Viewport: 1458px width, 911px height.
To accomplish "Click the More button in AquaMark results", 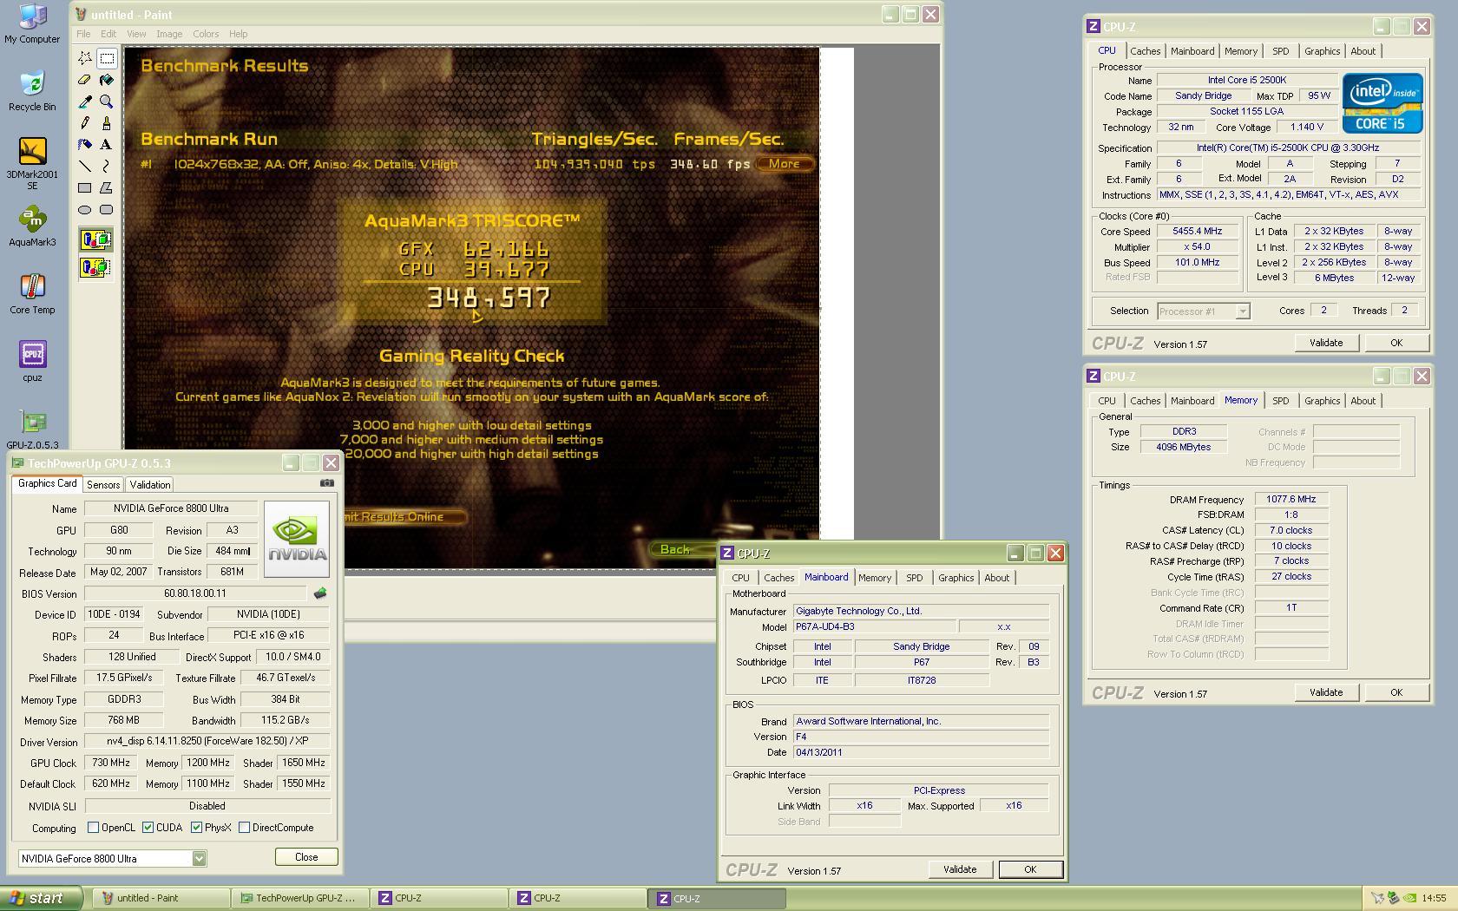I will (x=784, y=163).
